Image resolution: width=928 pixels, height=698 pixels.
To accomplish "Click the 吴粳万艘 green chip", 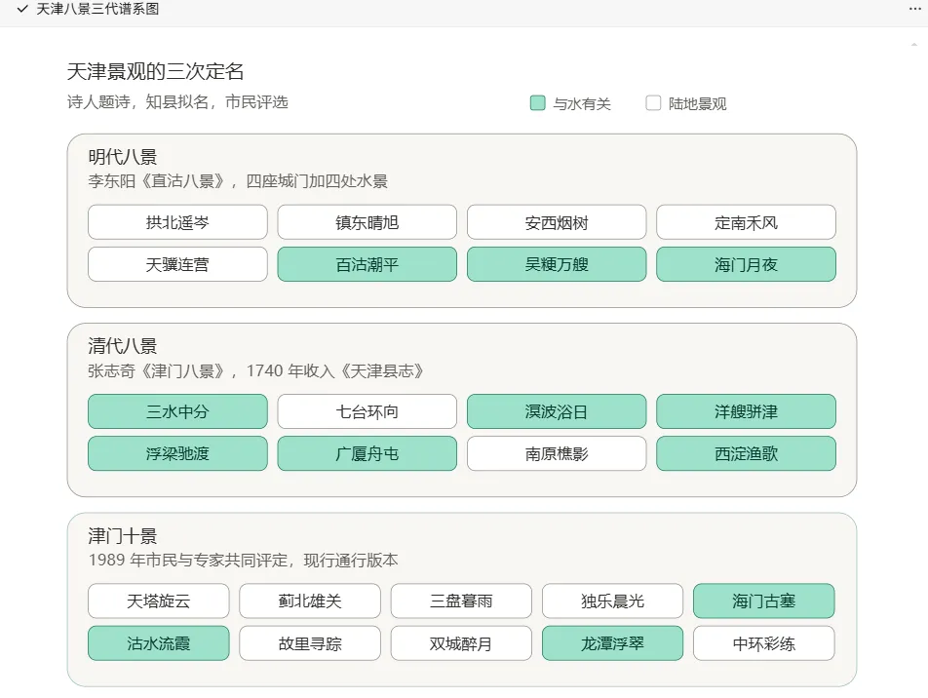I will pos(557,264).
